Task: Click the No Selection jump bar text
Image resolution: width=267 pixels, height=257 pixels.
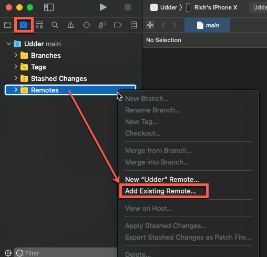Action: (163, 40)
